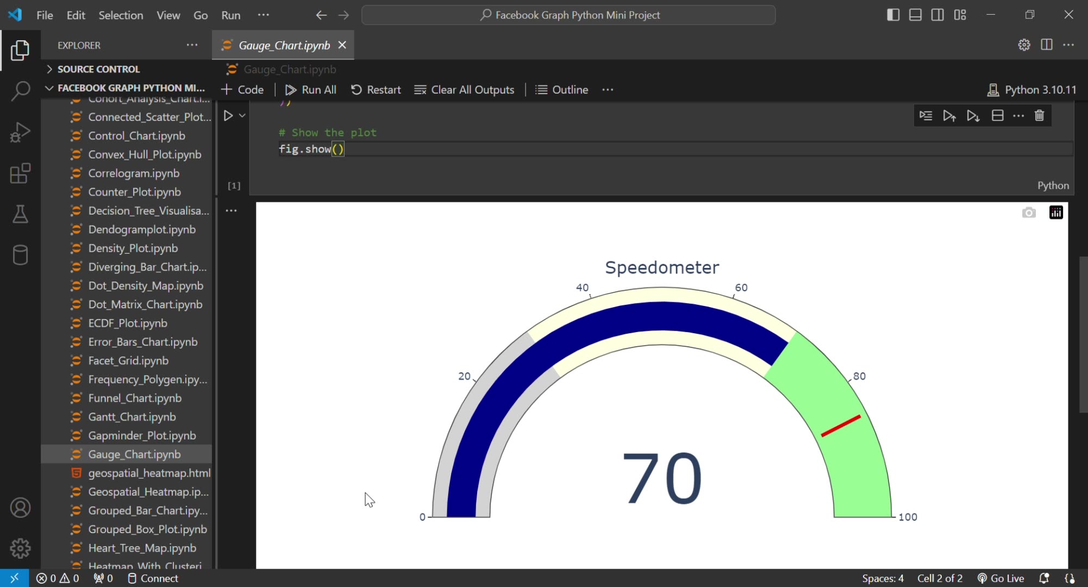The image size is (1088, 587).
Task: Toggle the primary sidebar visibility
Action: pyautogui.click(x=892, y=15)
